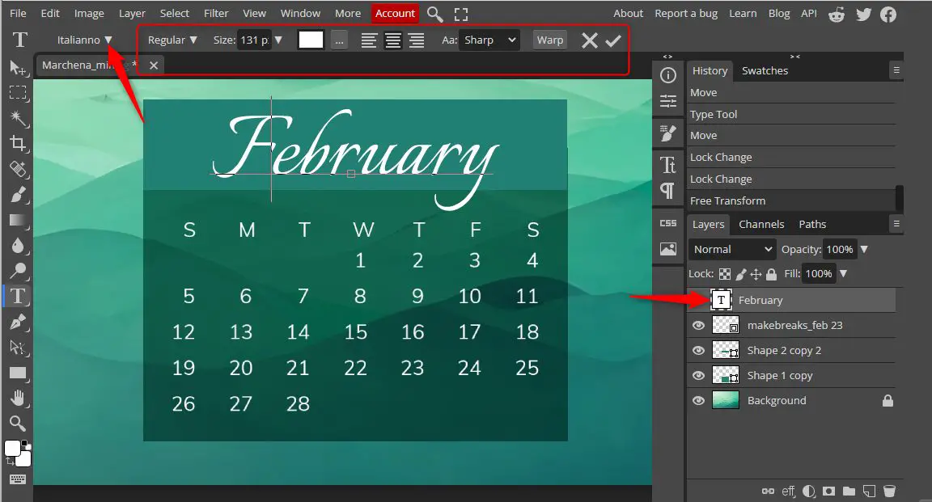The image size is (932, 502).
Task: Switch to the Swatches tab
Action: tap(764, 70)
